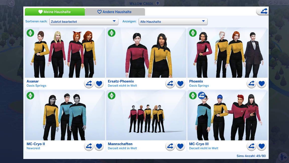This screenshot has width=289, height=163.
Task: Click the transfer icon for Ersatz-Phoenix
Action: tap(170, 84)
